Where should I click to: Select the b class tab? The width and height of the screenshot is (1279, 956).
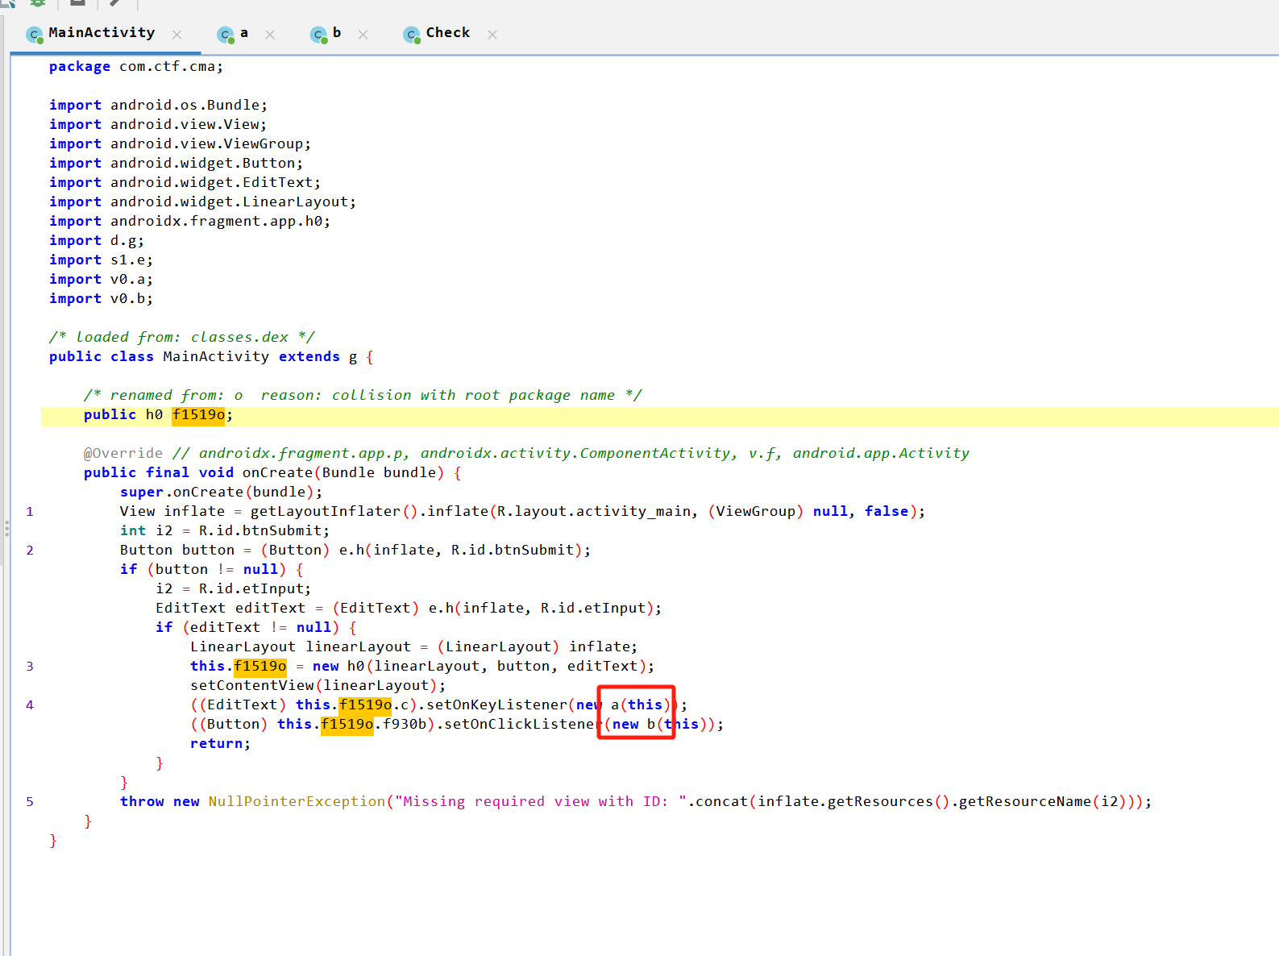tap(336, 33)
